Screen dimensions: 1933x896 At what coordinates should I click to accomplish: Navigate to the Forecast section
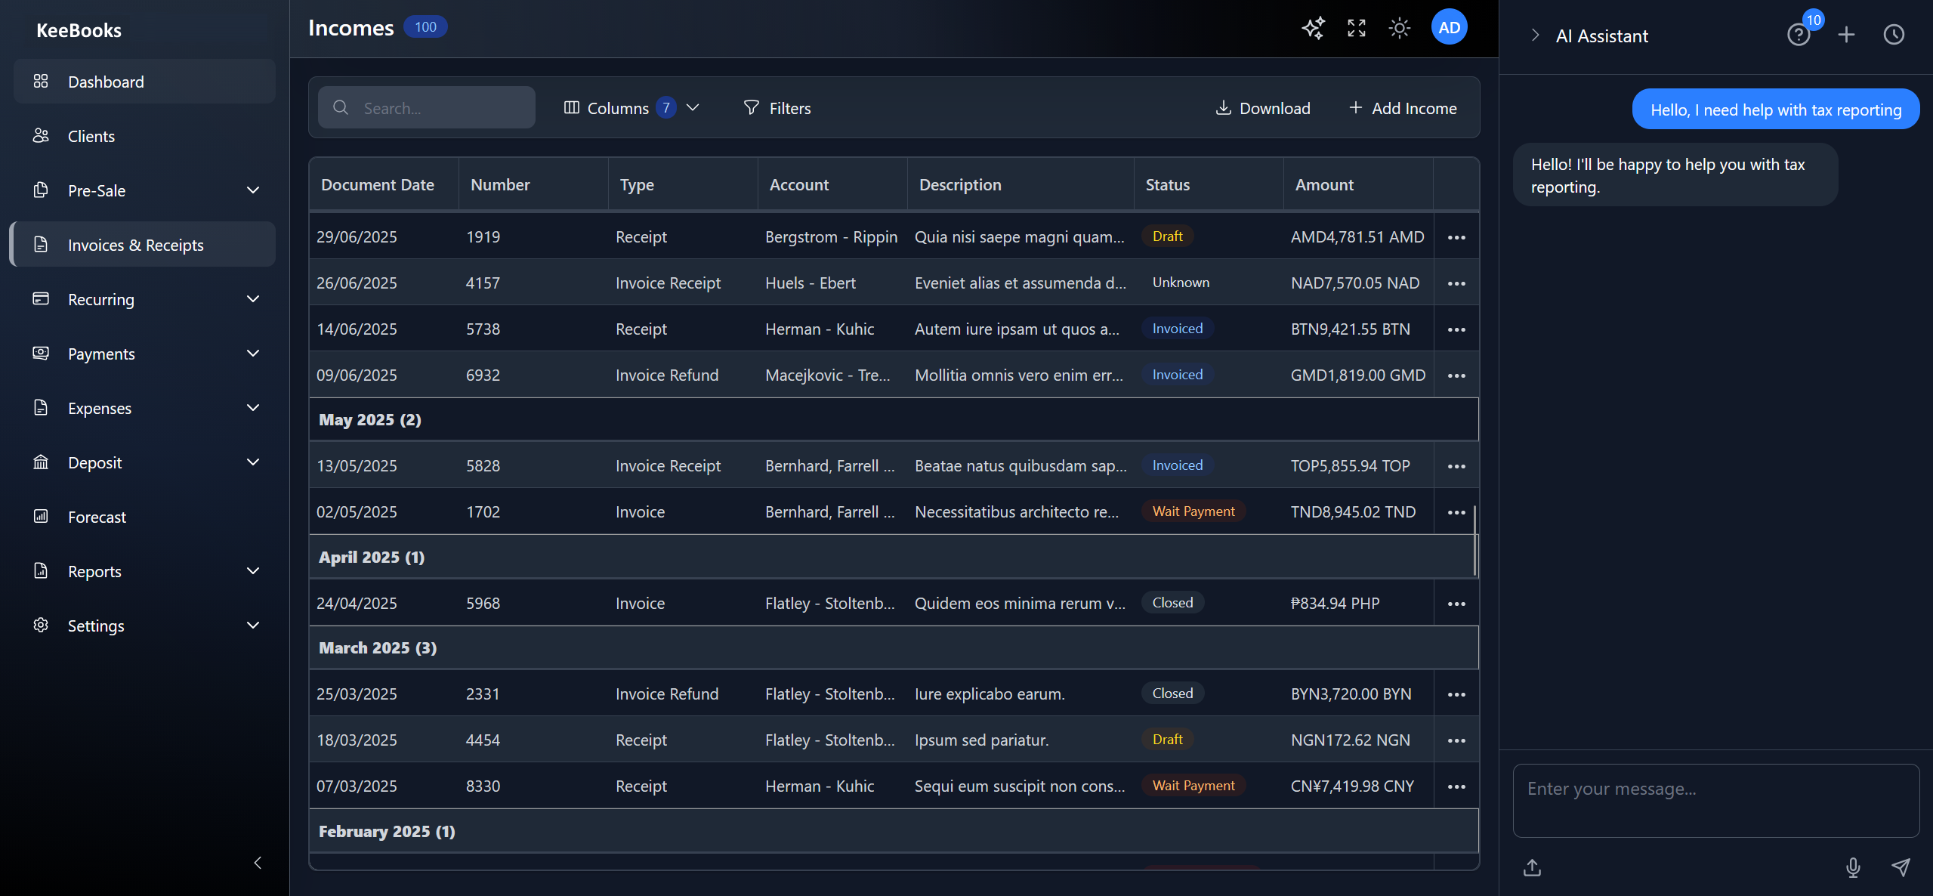click(x=97, y=517)
